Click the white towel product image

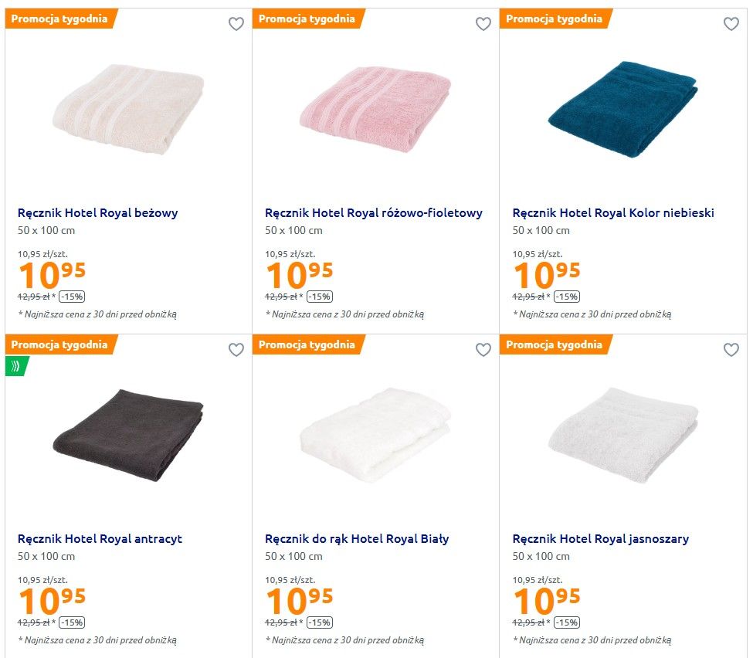[x=375, y=434]
